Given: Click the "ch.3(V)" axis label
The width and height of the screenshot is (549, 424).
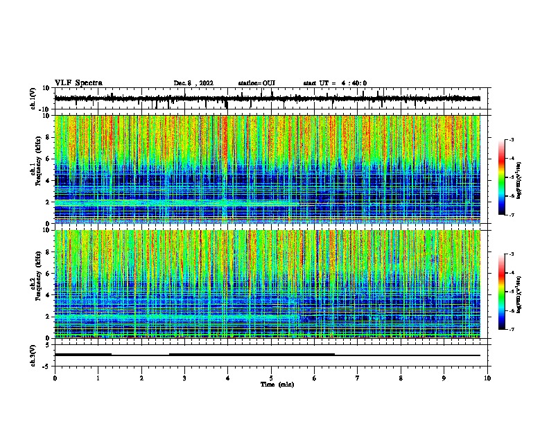Looking at the screenshot, I should [33, 355].
